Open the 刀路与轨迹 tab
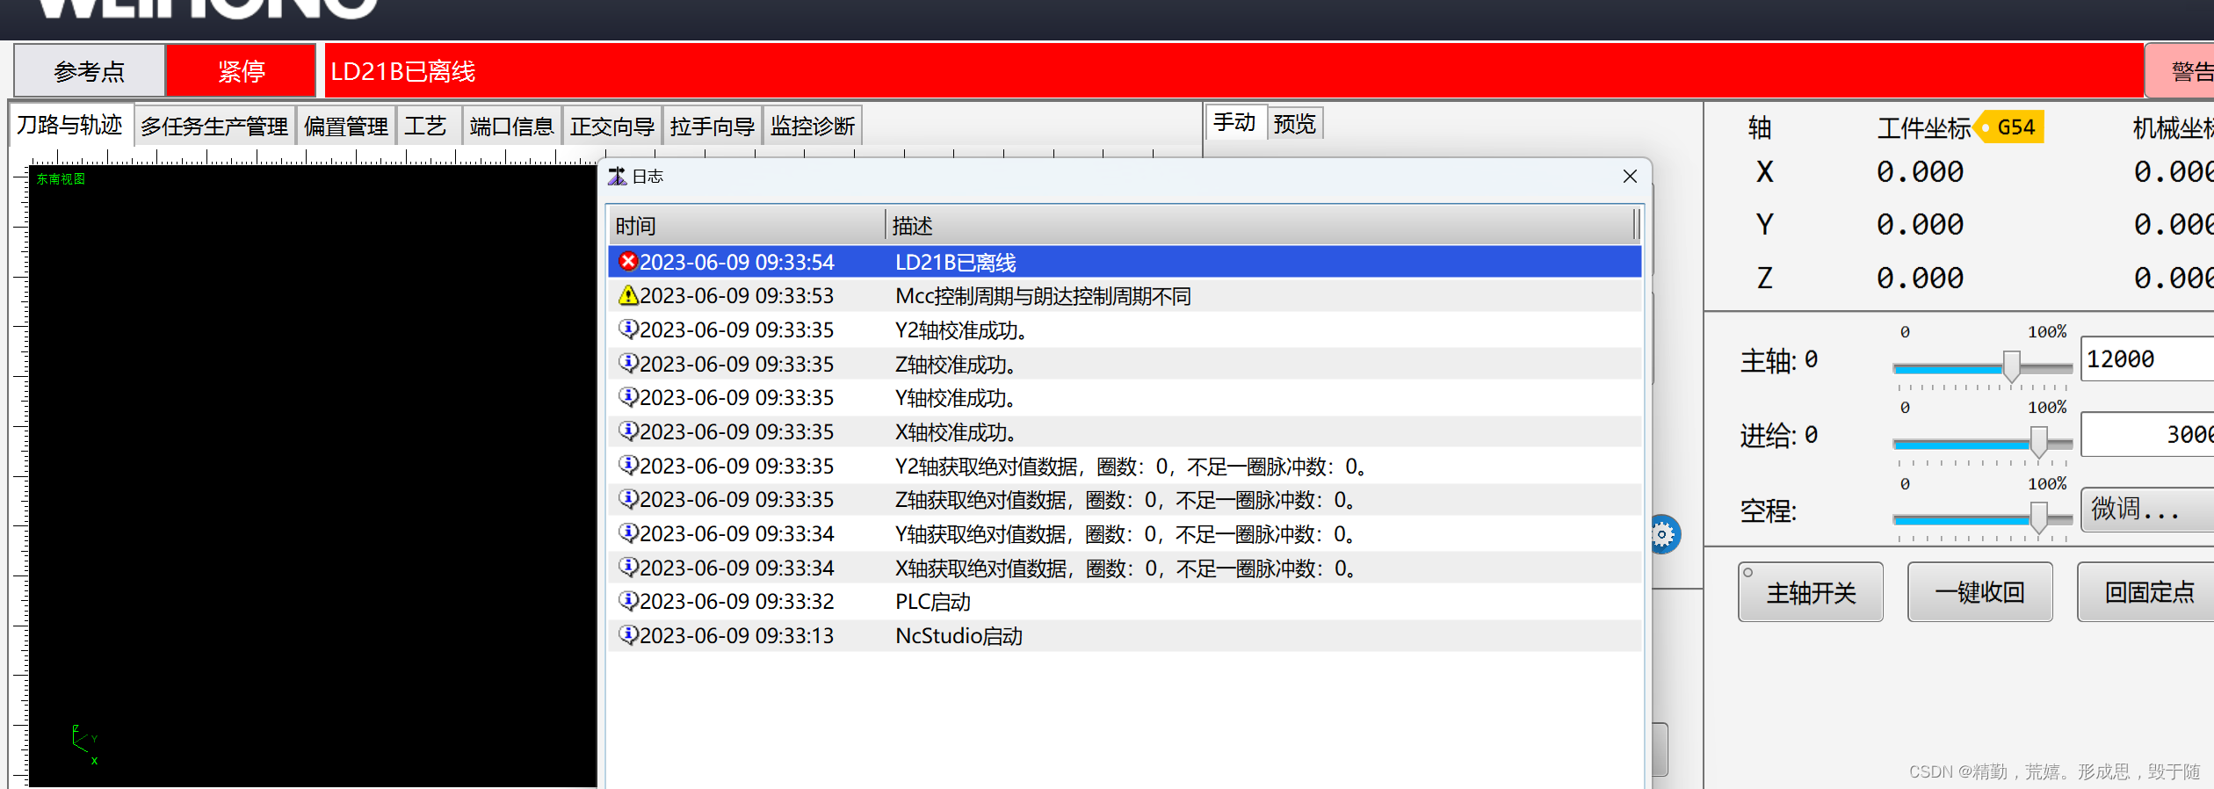The width and height of the screenshot is (2214, 789). [x=70, y=126]
